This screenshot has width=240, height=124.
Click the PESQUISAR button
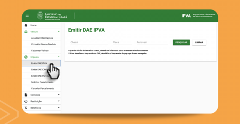[181, 43]
